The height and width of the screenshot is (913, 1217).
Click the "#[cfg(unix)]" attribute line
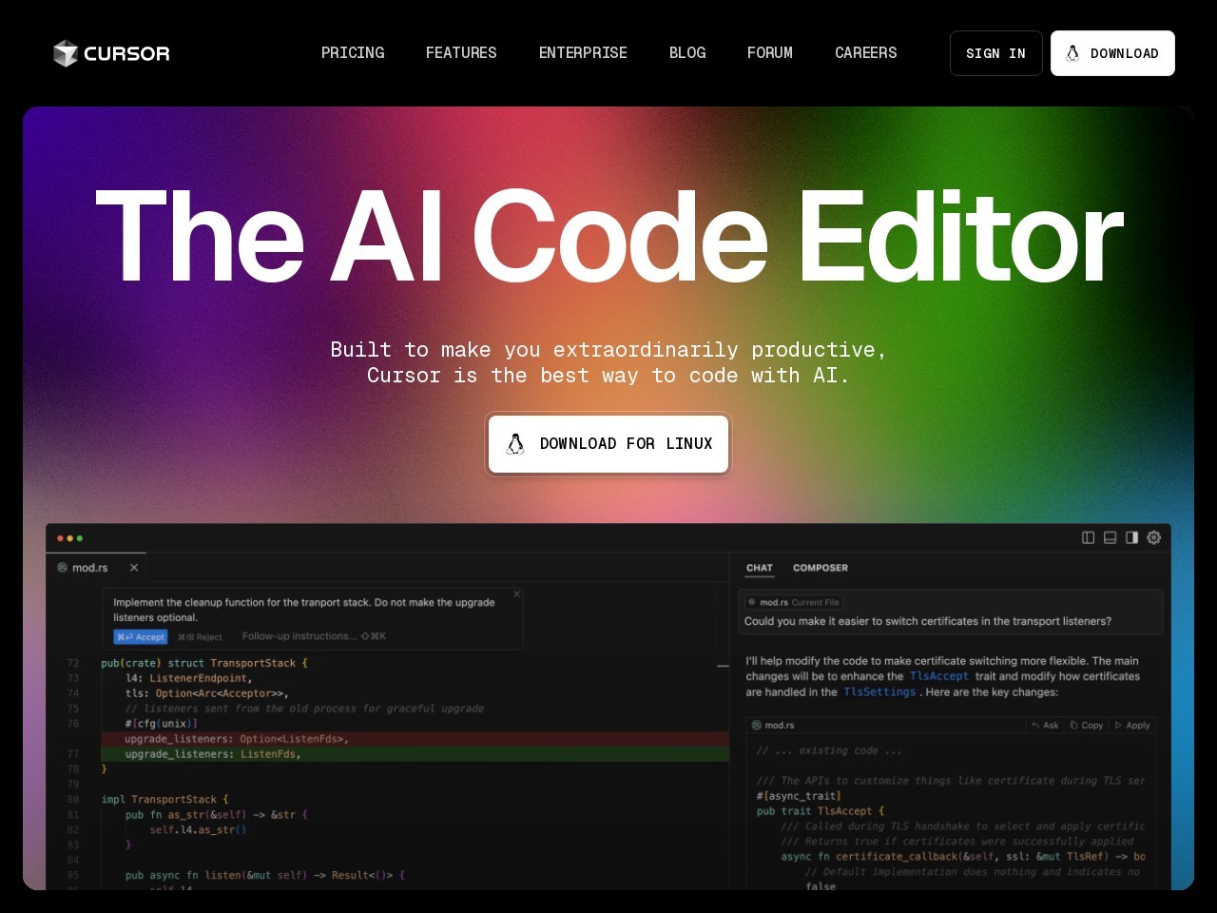[161, 724]
